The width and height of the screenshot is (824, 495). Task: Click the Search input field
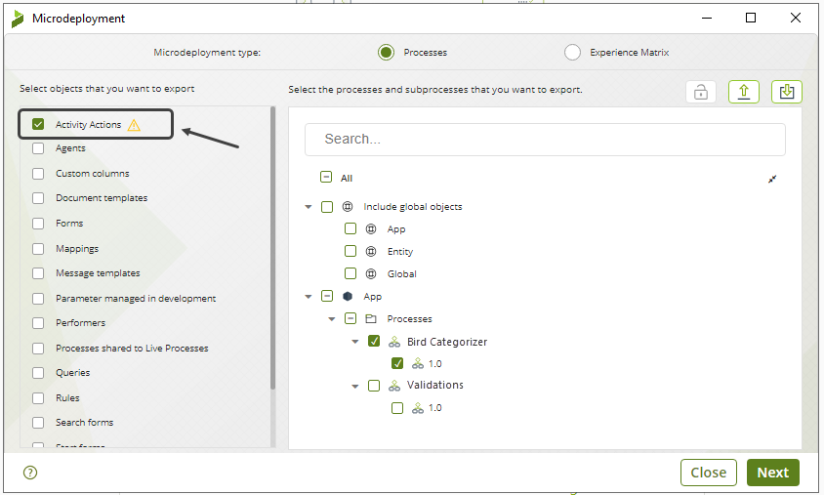(545, 139)
